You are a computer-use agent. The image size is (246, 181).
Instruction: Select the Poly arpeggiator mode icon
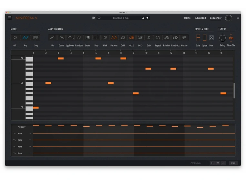[97, 38]
